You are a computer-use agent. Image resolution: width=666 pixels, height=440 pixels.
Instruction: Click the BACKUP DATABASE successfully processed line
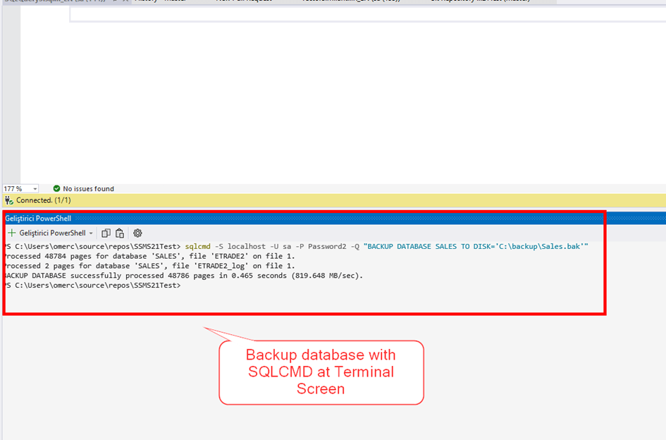[x=183, y=276]
